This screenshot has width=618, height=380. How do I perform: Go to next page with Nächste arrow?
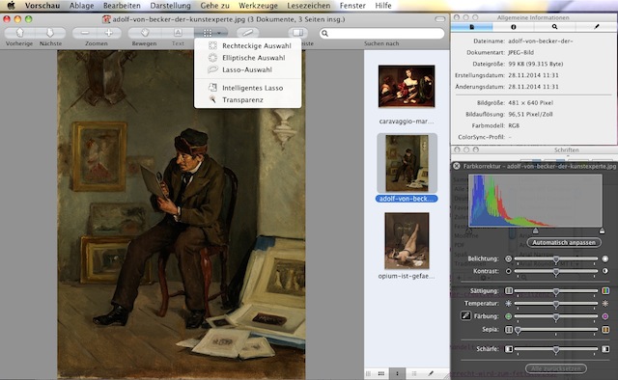50,33
